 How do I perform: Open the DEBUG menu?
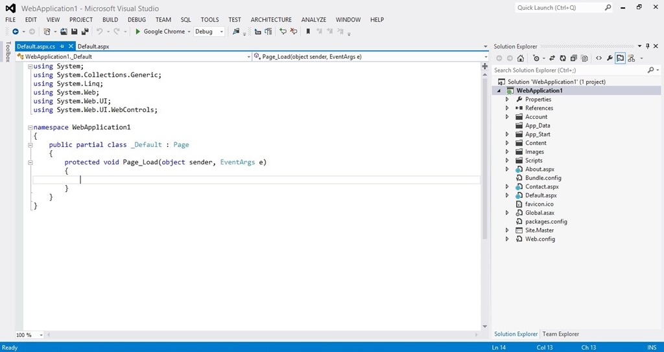137,19
